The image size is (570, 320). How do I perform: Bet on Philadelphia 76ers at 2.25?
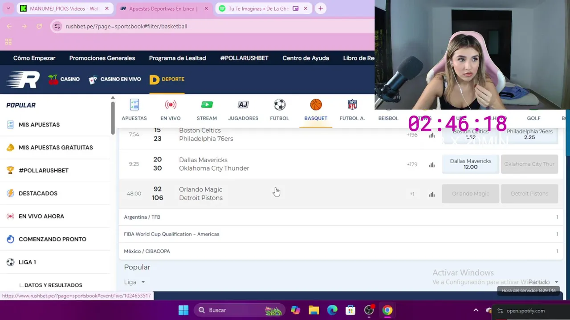coord(529,134)
